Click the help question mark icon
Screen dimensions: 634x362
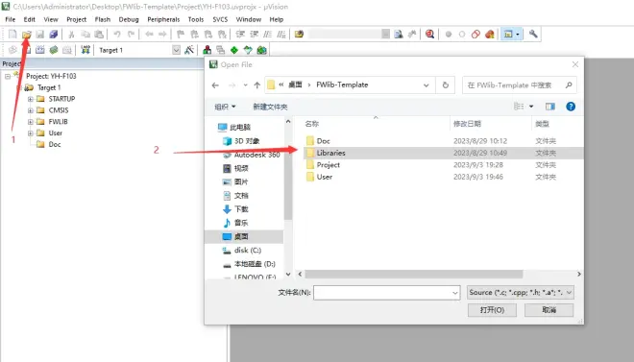pos(571,107)
